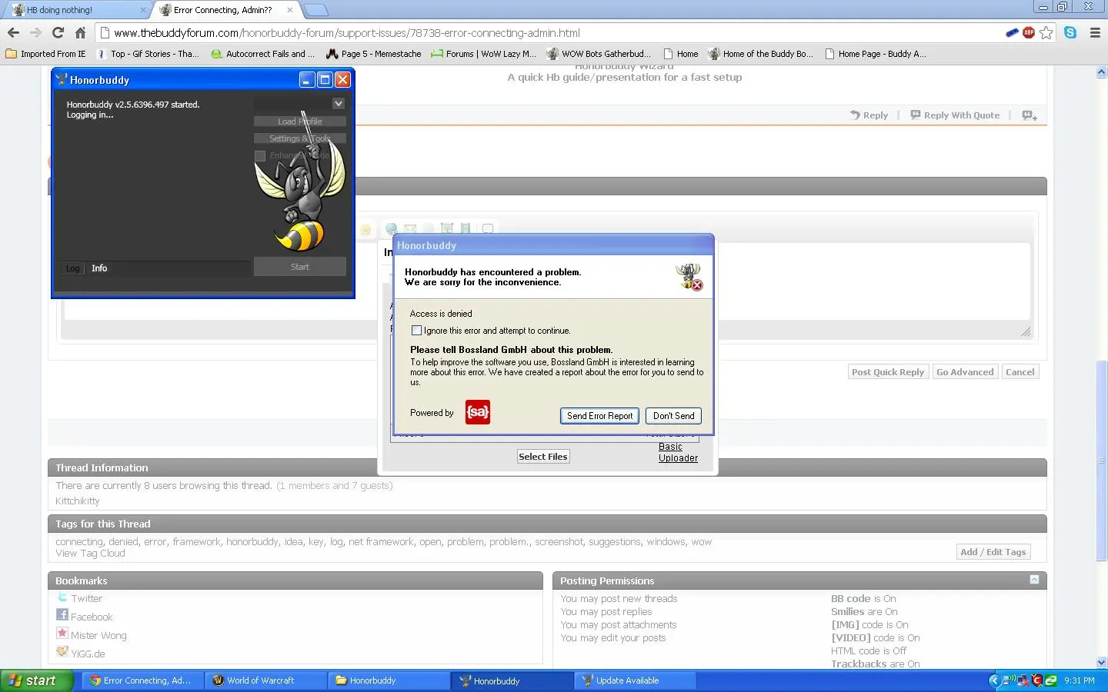The height and width of the screenshot is (692, 1108).
Task: Click Don't Send button
Action: (x=673, y=416)
